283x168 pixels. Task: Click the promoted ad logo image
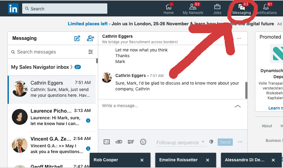point(277,54)
